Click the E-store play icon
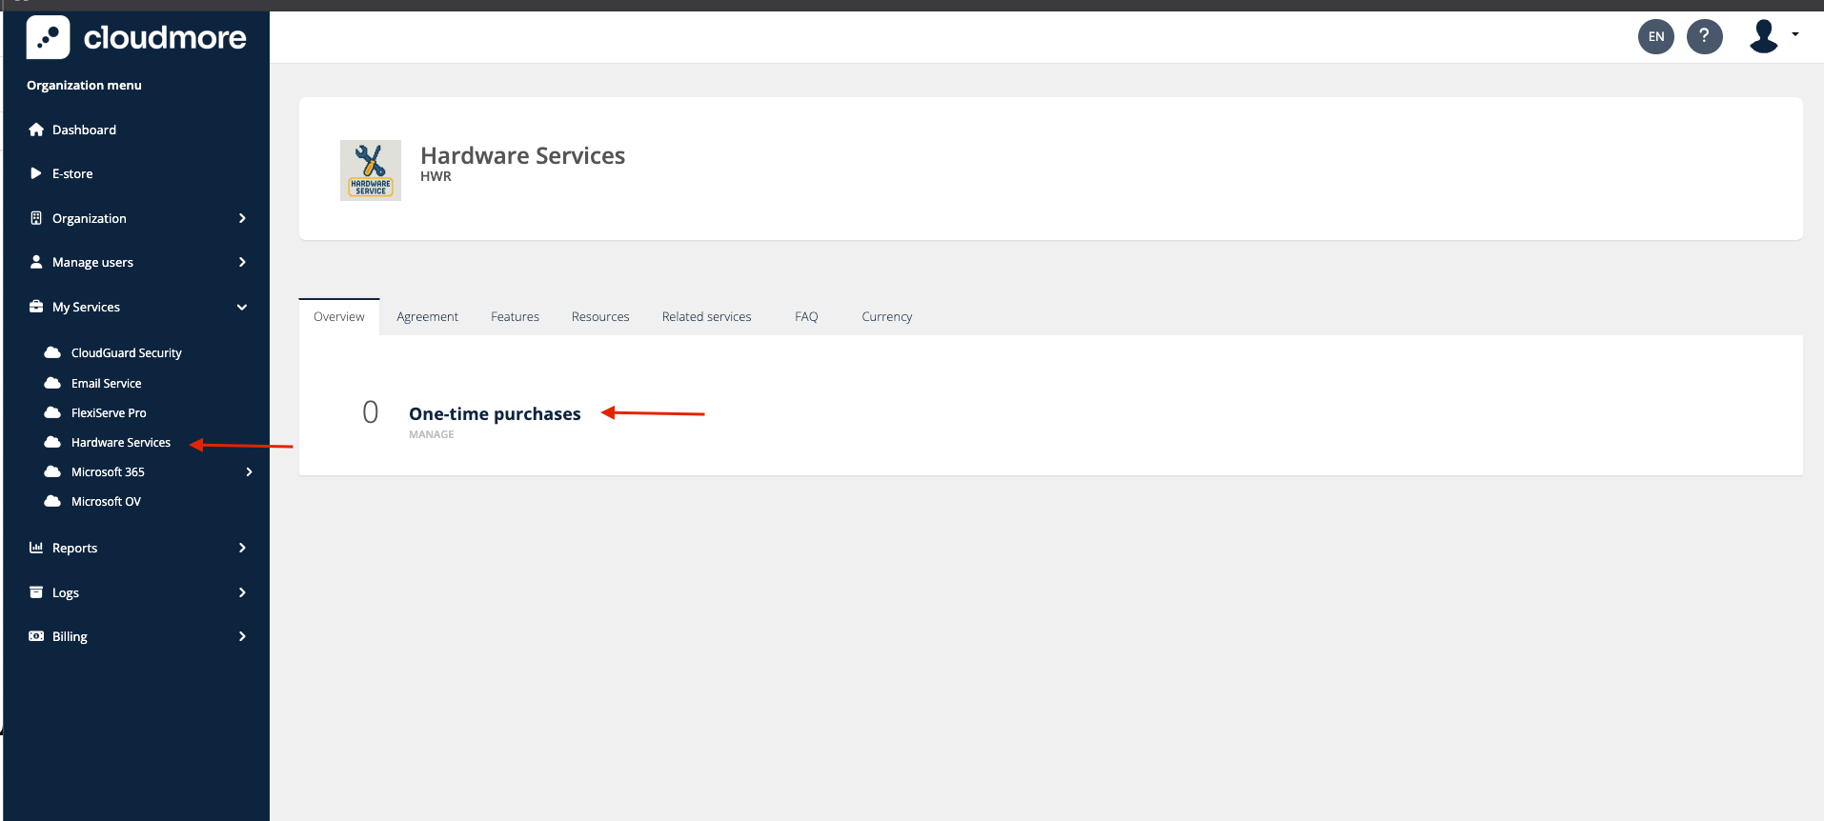This screenshot has height=821, width=1824. [36, 173]
